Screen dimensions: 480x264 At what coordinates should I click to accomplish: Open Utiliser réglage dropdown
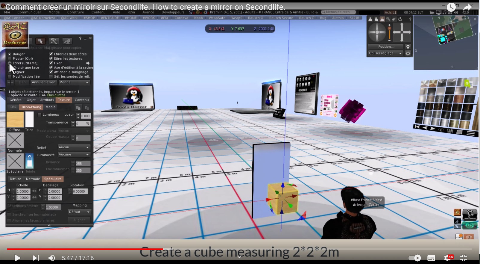[x=385, y=53]
